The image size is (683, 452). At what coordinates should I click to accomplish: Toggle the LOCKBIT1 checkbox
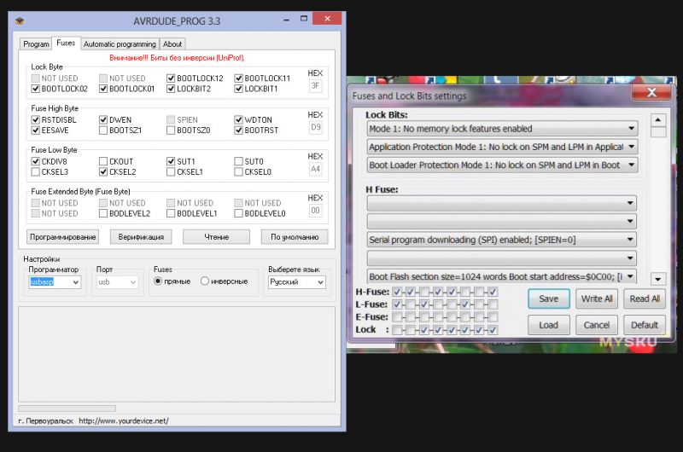coord(238,89)
